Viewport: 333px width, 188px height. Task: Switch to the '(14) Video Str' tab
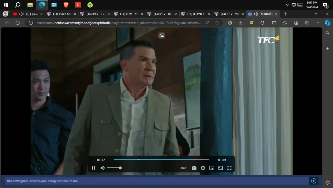coord(62,14)
